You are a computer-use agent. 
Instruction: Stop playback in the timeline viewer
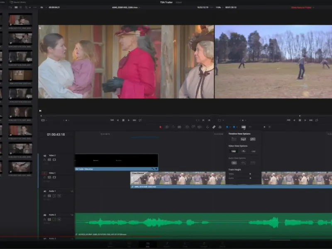[300, 120]
